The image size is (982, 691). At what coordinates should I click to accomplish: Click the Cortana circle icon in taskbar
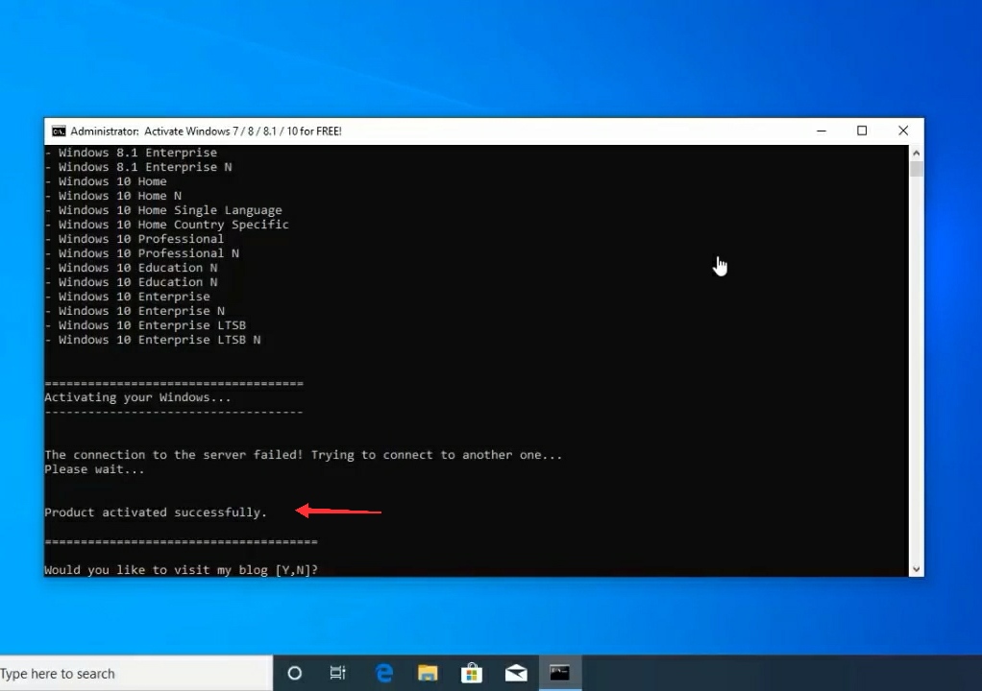(295, 673)
